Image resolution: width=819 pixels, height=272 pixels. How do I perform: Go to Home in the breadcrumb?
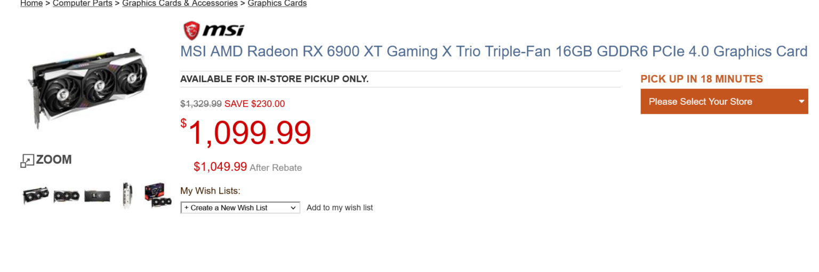coord(31,3)
